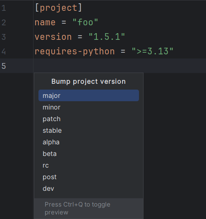The height and width of the screenshot is (219, 206).
Task: Choose the post release option
Action: click(x=89, y=177)
